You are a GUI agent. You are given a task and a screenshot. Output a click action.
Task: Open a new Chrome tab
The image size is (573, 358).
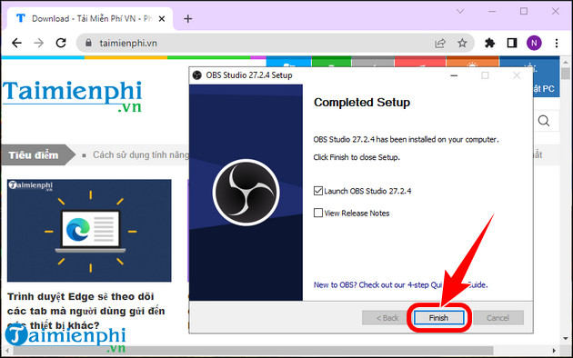pyautogui.click(x=188, y=18)
